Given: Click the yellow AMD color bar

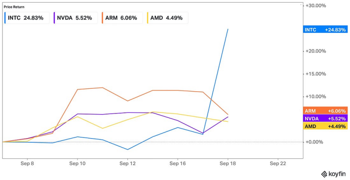Looking at the screenshot, I should pos(147,18).
